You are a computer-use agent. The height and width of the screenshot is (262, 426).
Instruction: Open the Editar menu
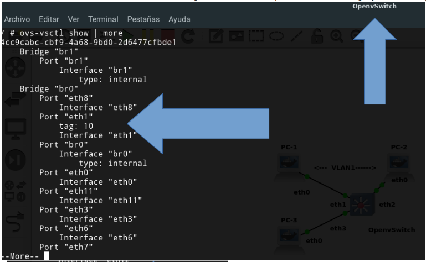click(49, 19)
